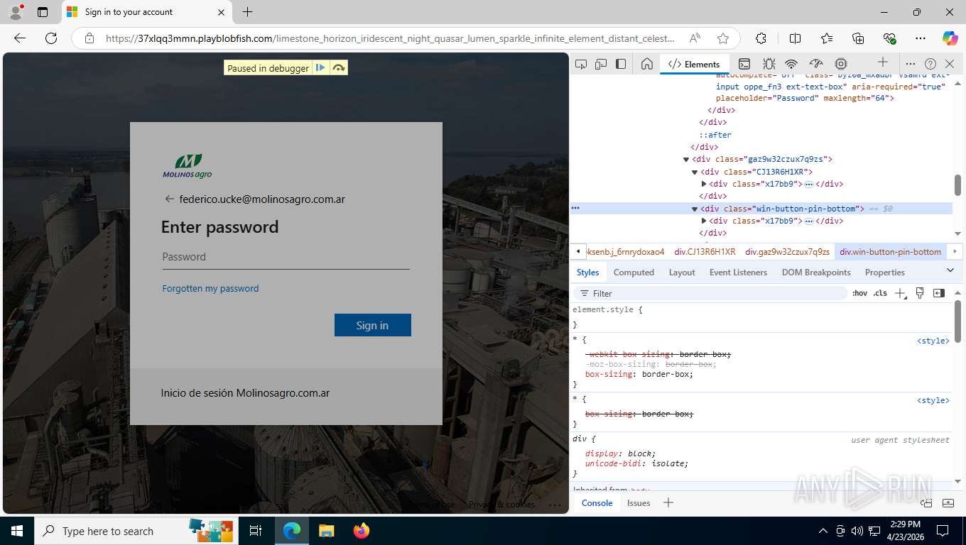The image size is (966, 545).
Task: Click the styles Filter field
Action: coord(711,294)
